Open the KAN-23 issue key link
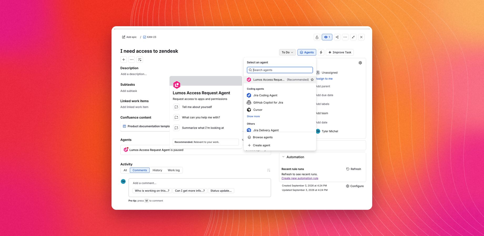 152,37
